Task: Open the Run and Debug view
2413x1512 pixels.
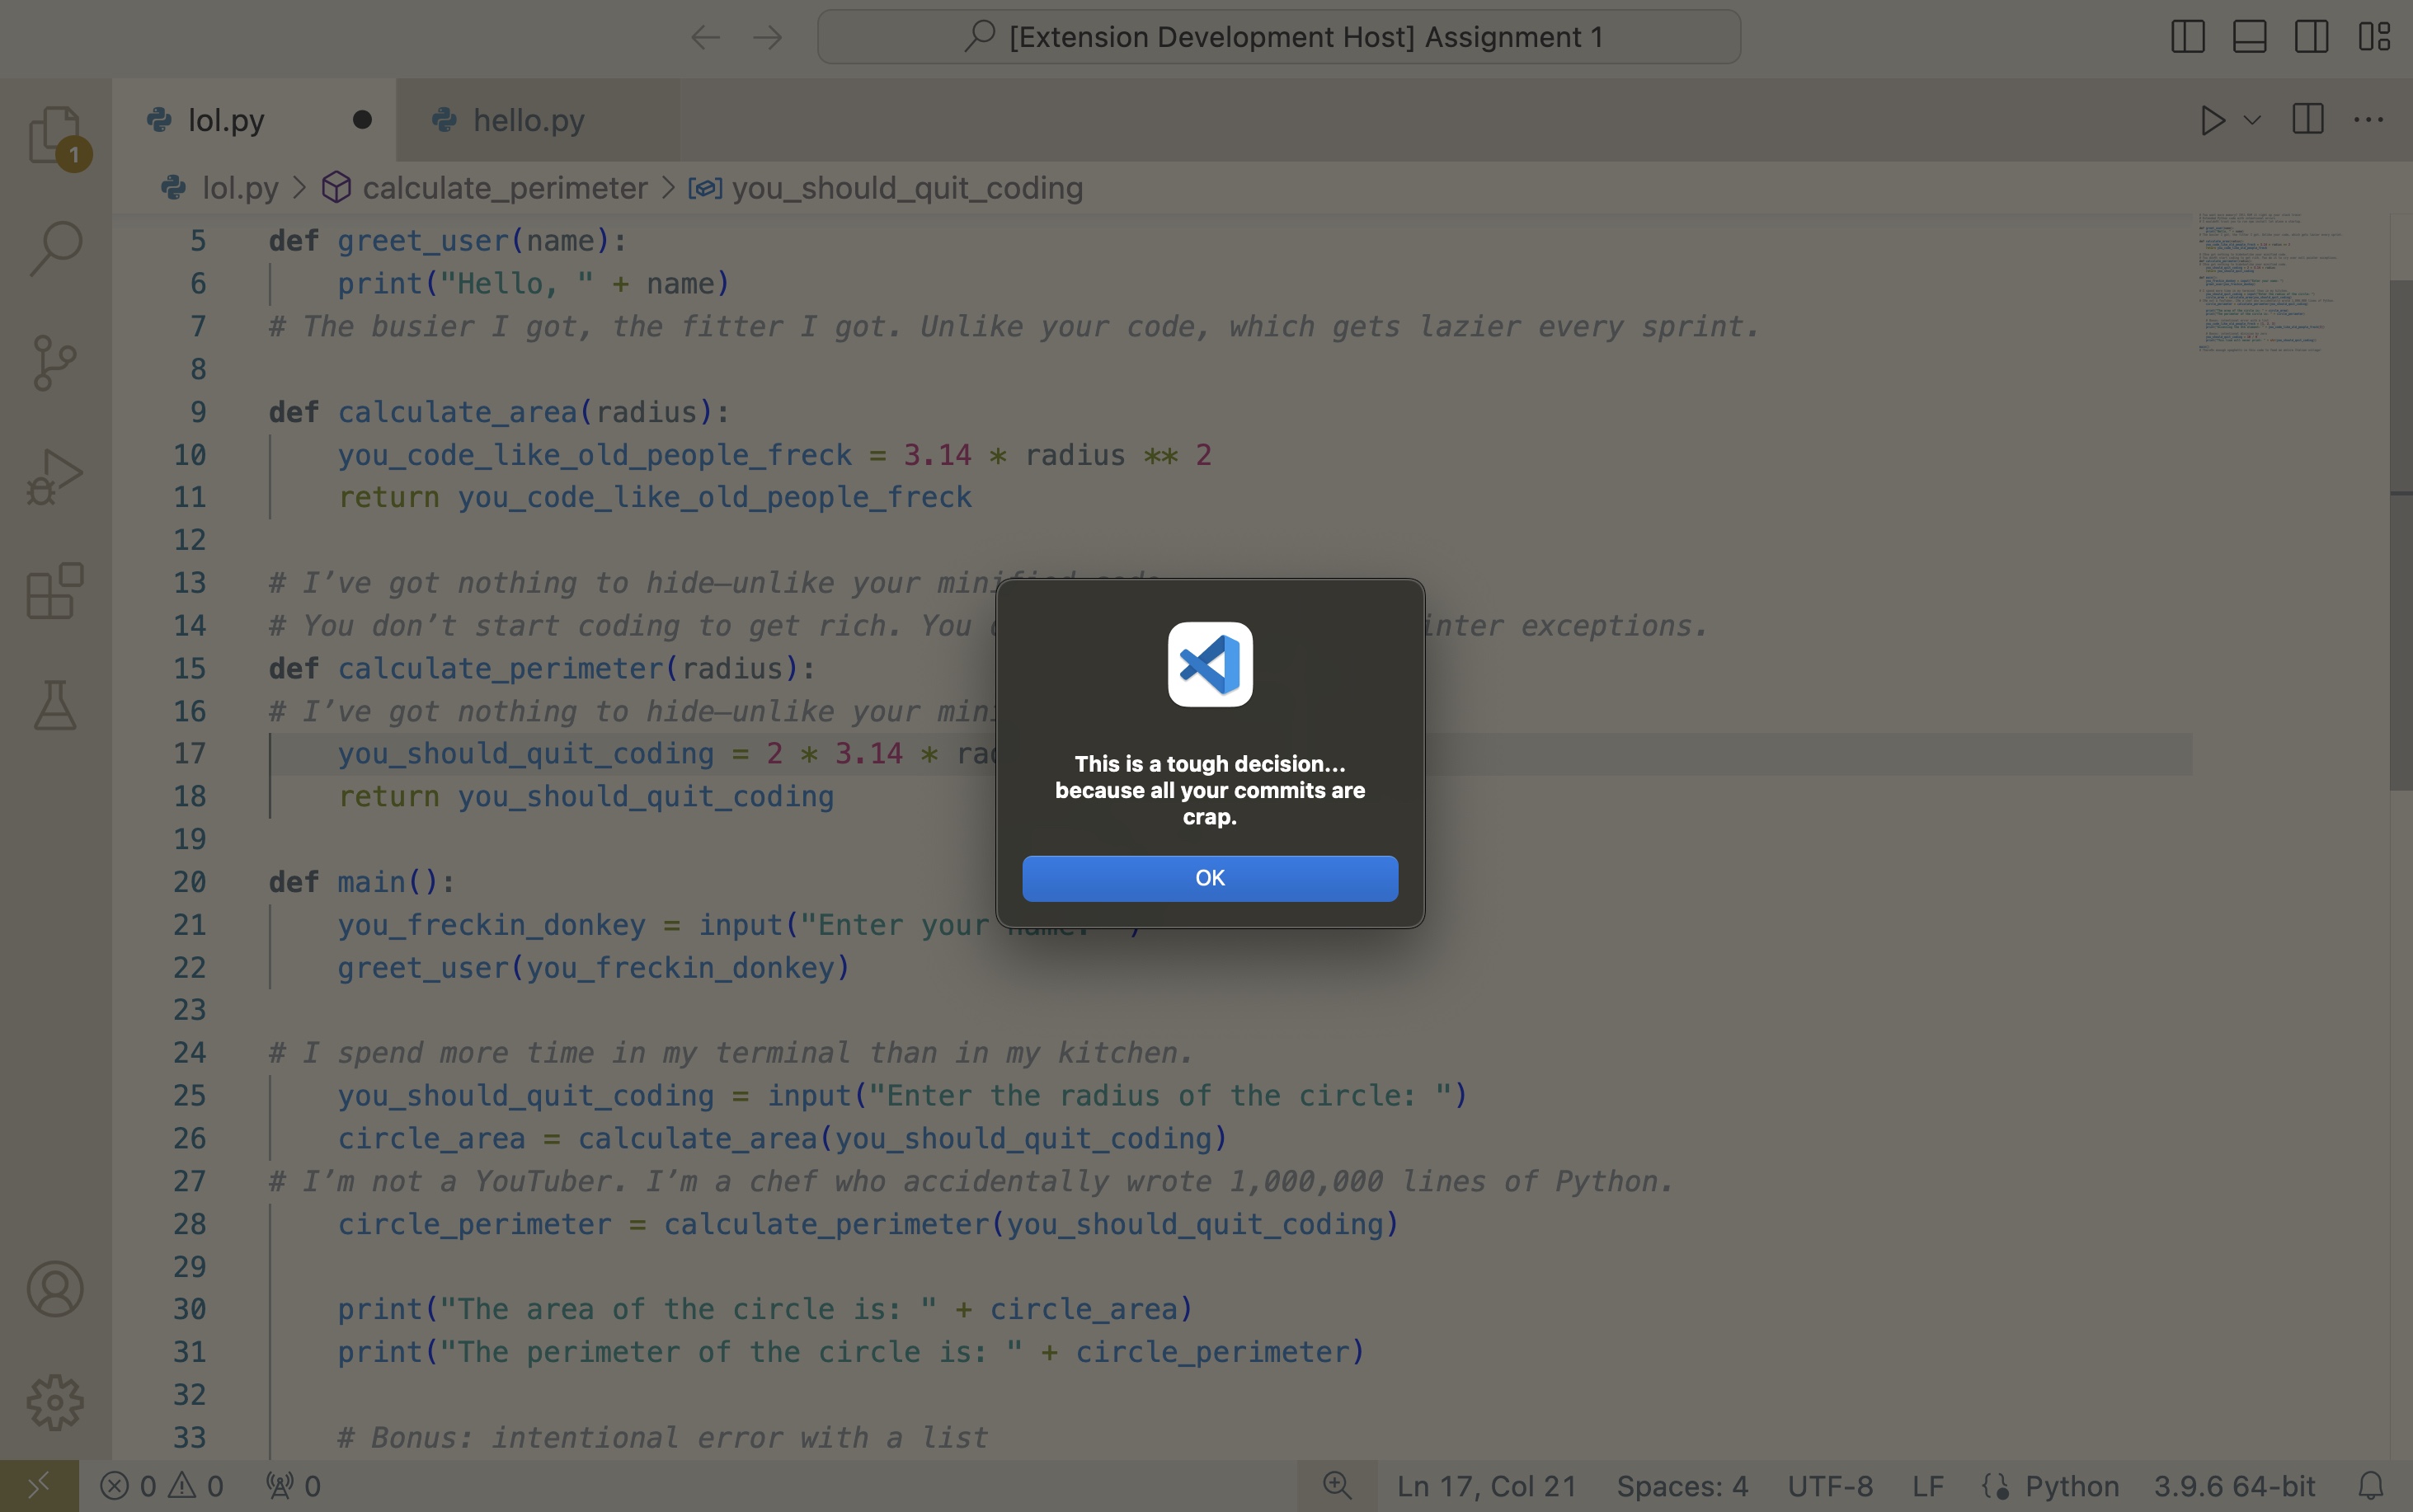Action: [x=55, y=476]
